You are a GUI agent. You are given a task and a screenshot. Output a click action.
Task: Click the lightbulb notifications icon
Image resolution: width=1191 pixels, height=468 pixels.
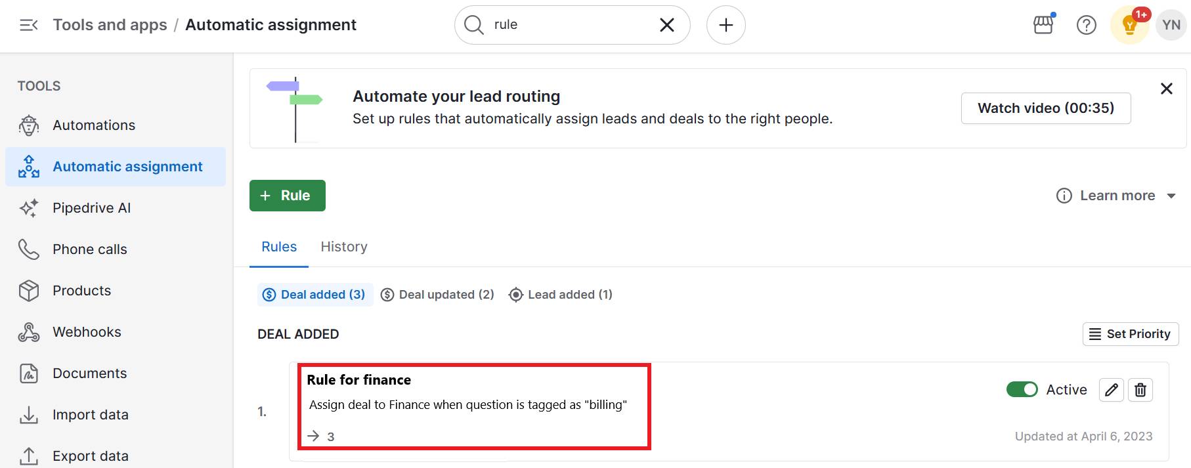(x=1129, y=25)
